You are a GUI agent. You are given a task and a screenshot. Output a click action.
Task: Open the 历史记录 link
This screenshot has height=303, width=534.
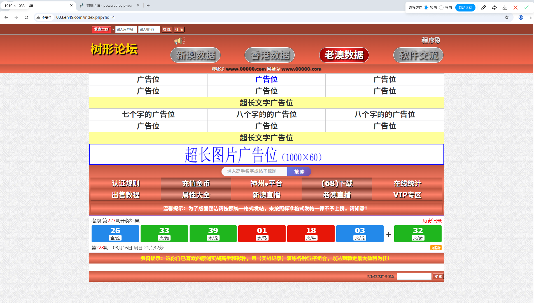coord(432,221)
